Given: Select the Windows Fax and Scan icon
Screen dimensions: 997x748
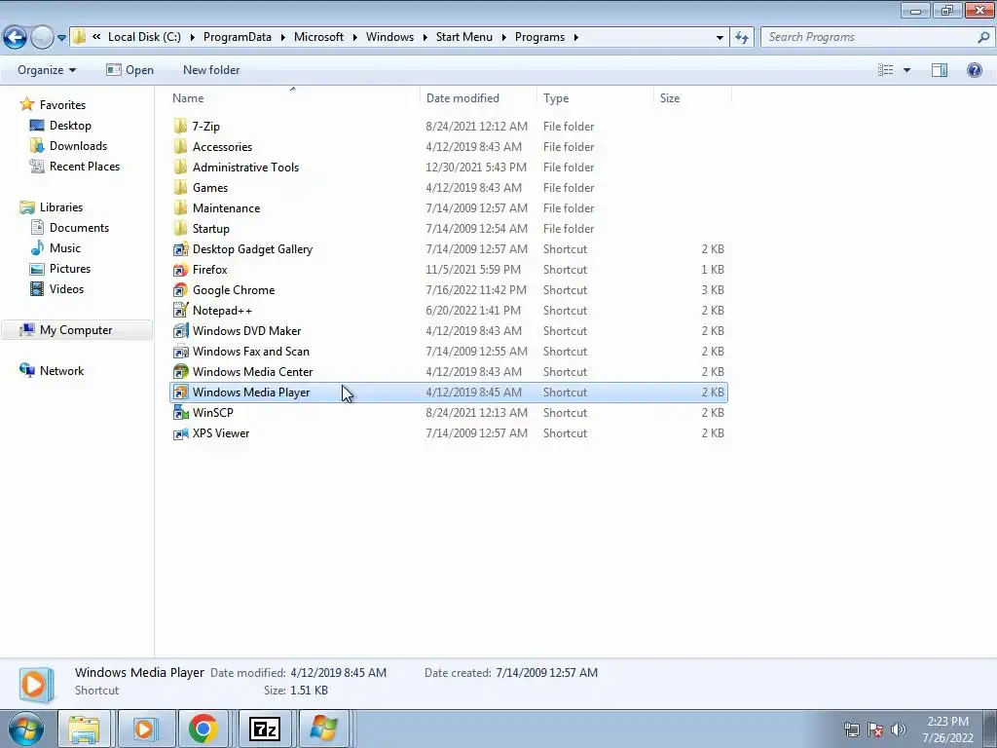Looking at the screenshot, I should (x=180, y=351).
